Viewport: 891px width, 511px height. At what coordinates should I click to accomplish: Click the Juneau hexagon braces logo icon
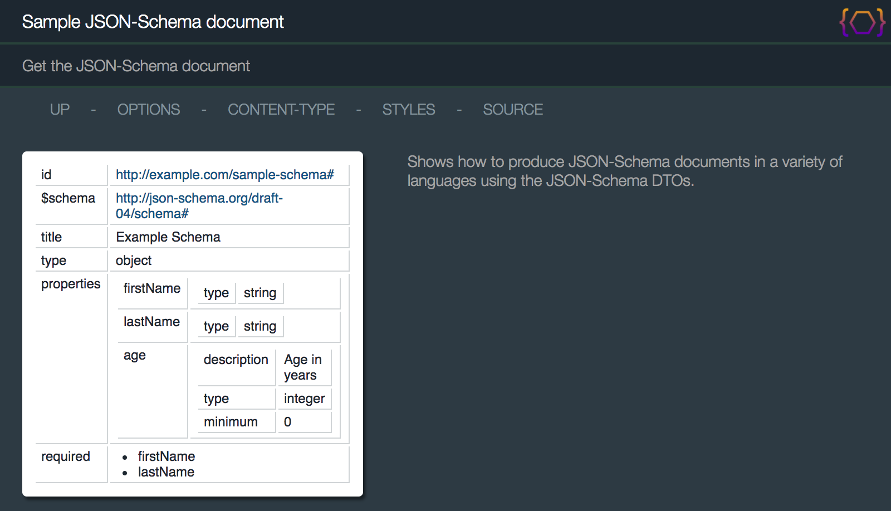862,22
